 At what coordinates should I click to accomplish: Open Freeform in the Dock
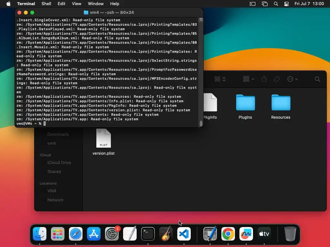coord(246,234)
